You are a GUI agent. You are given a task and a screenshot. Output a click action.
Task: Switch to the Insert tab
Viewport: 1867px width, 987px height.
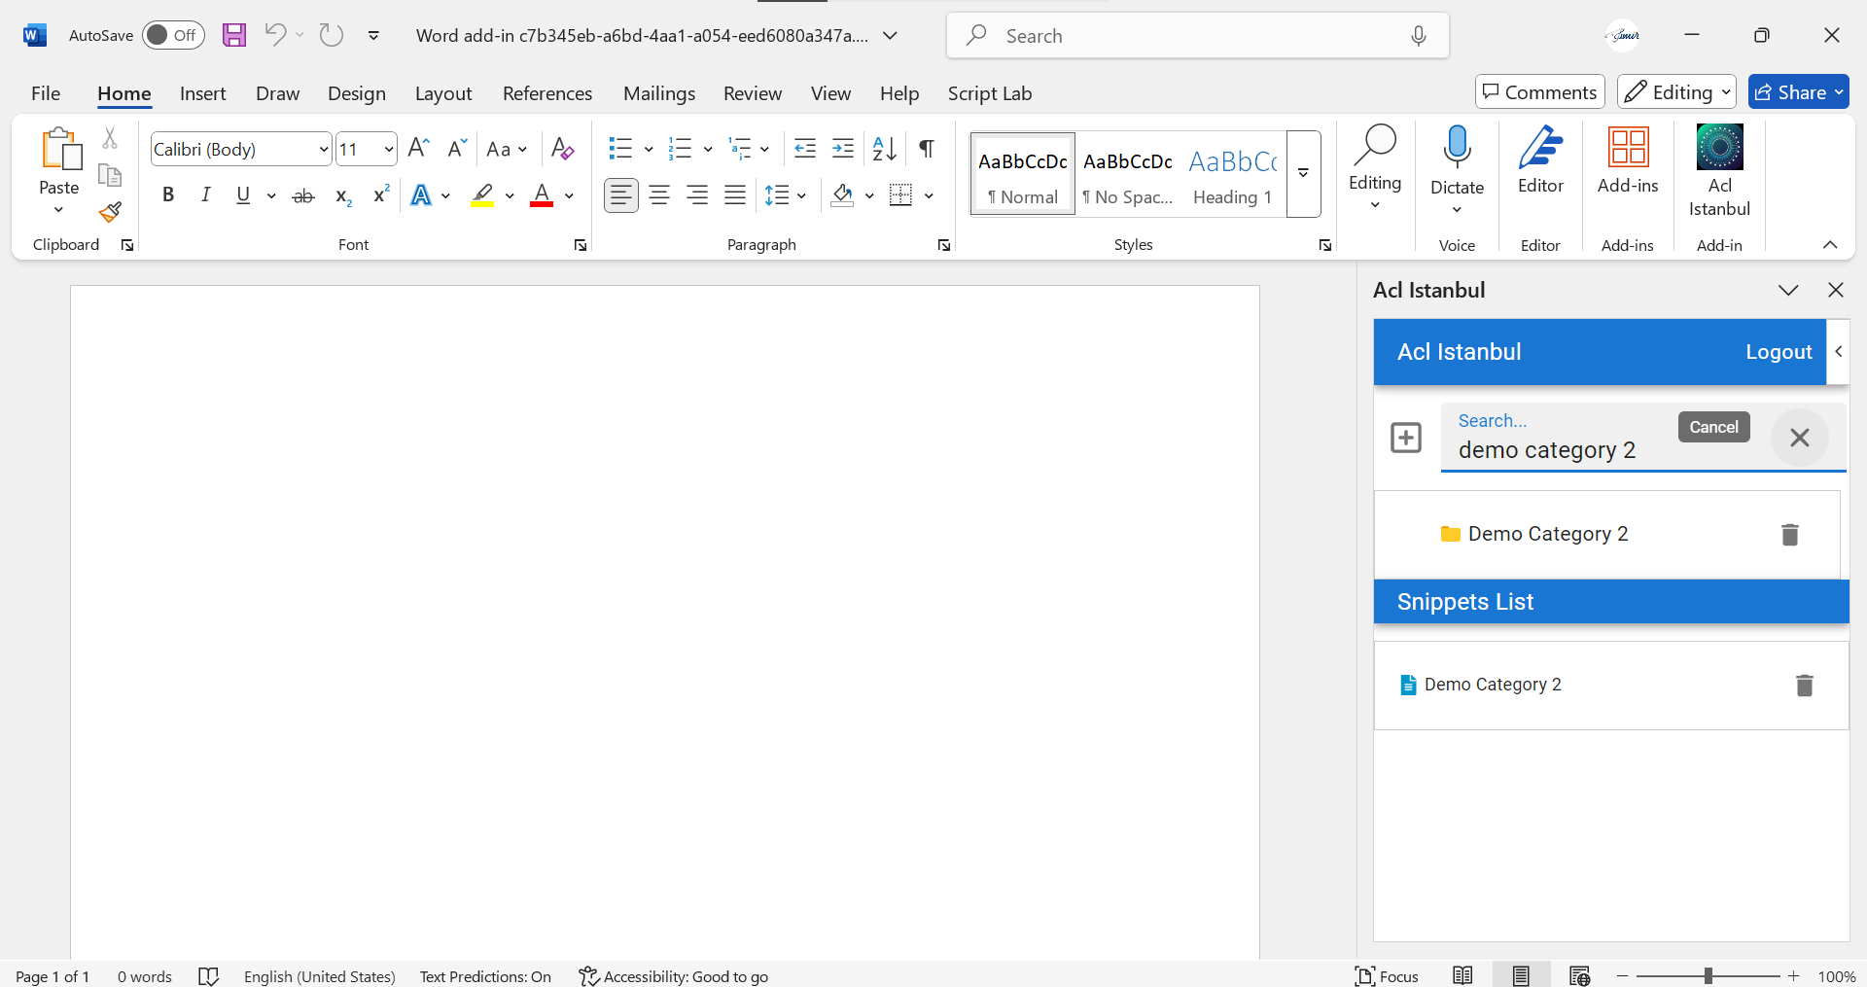tap(202, 93)
